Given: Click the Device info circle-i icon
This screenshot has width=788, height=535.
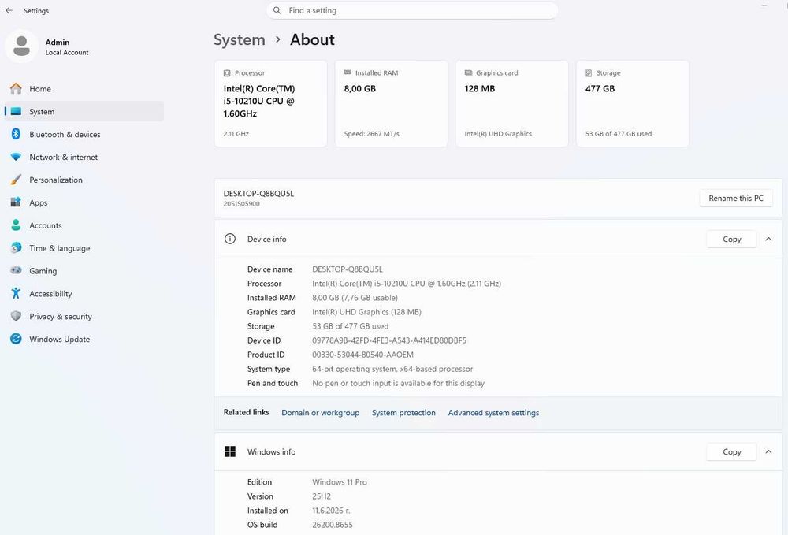Looking at the screenshot, I should coord(229,239).
